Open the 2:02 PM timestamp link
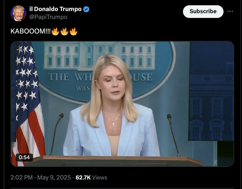 [22, 177]
